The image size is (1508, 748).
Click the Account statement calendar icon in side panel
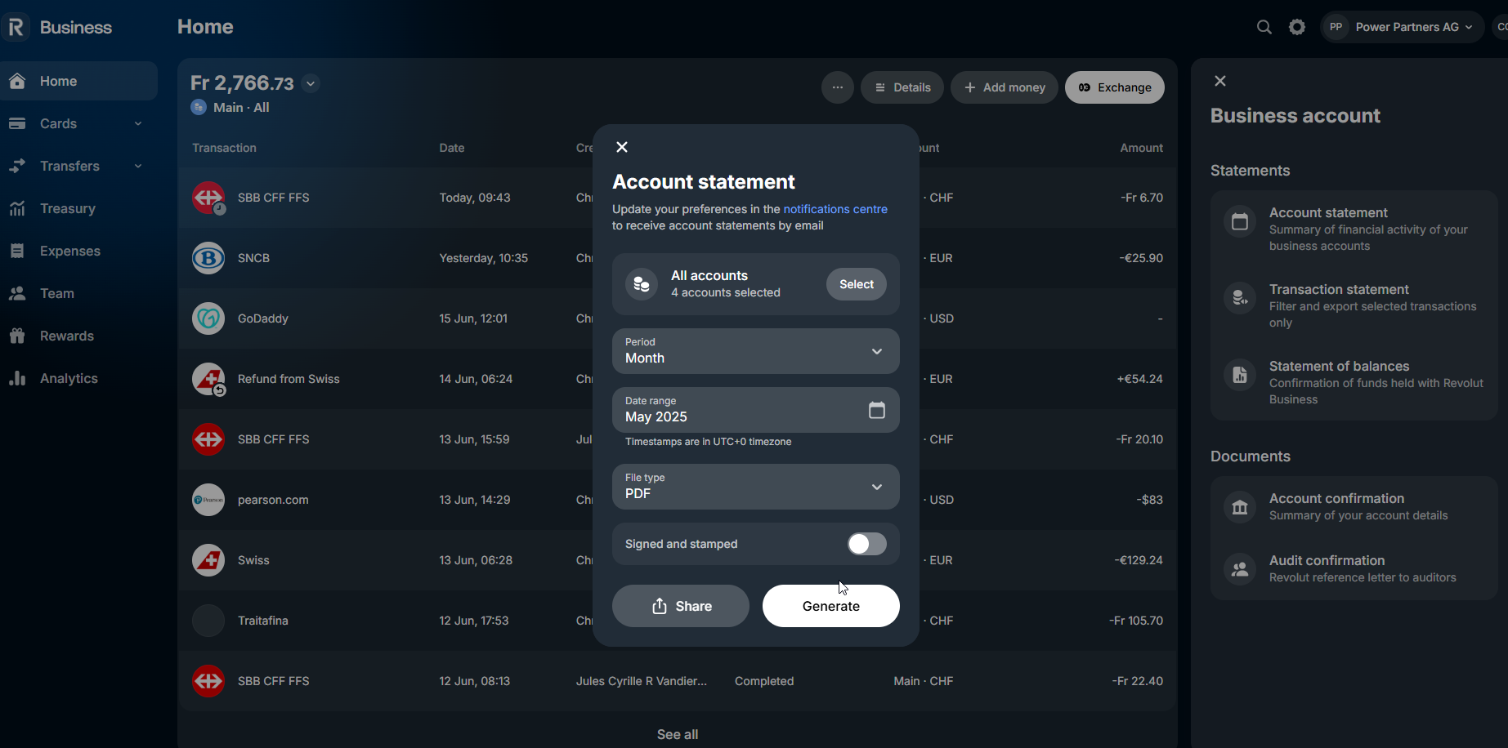(1240, 221)
